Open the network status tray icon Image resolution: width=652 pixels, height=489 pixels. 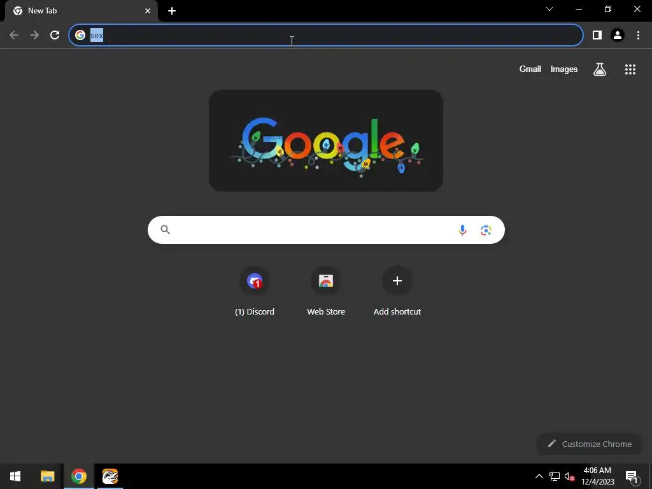pyautogui.click(x=555, y=476)
